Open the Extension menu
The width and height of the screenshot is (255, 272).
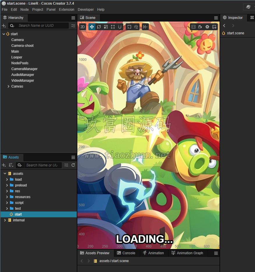click(x=67, y=10)
